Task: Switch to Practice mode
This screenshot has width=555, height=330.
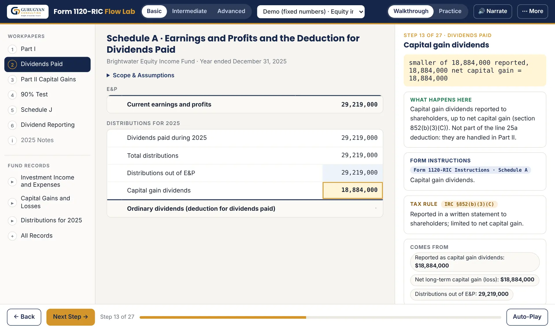Action: tap(450, 11)
